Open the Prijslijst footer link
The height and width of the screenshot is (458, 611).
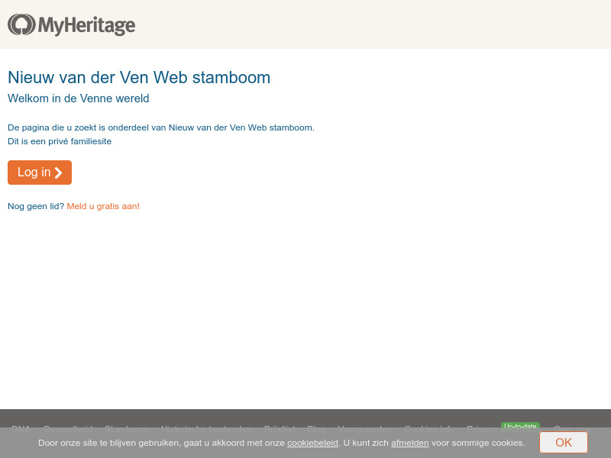[x=280, y=429]
